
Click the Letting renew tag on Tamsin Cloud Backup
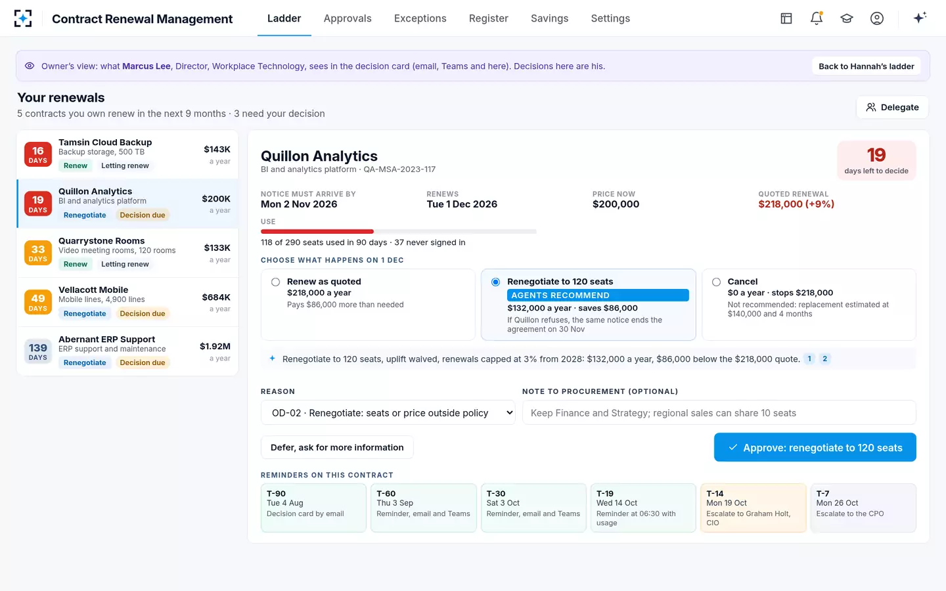pos(125,165)
